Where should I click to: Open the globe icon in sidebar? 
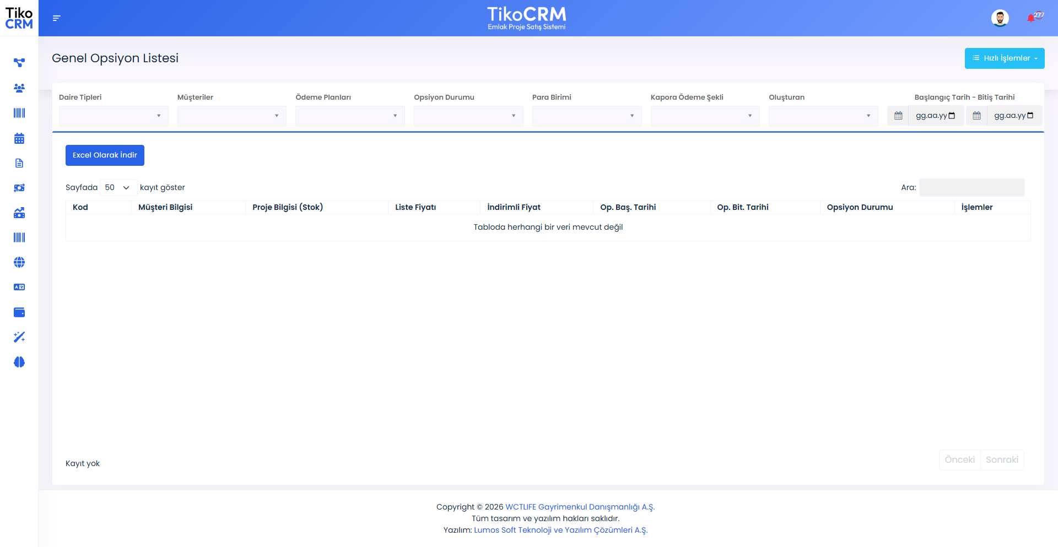19,262
